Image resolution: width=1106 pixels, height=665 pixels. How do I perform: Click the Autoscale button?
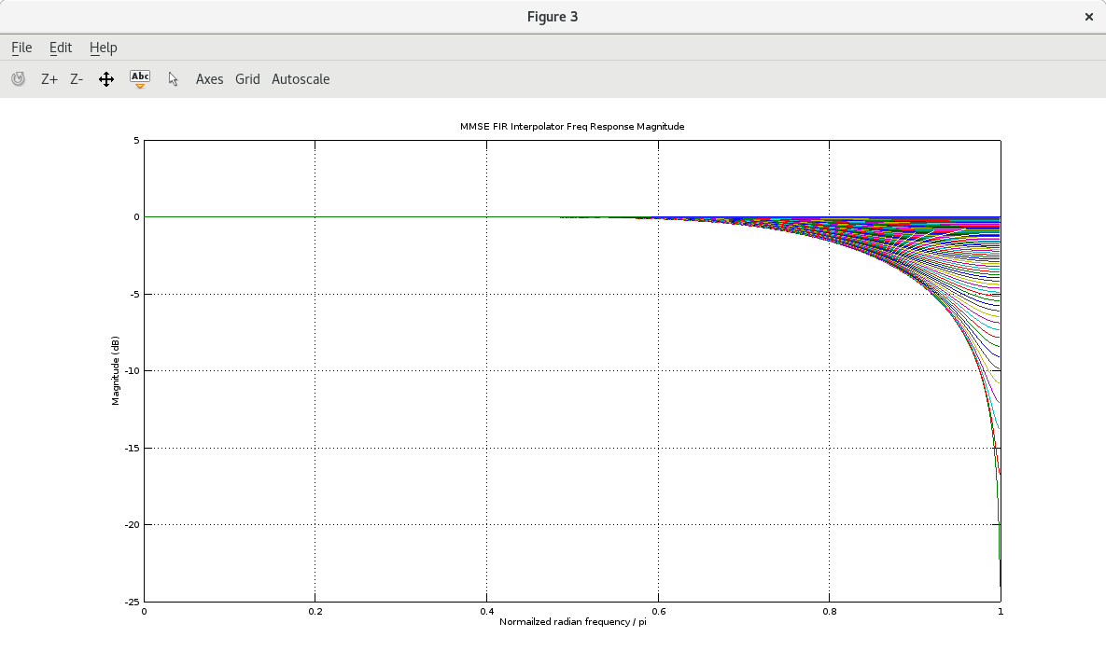coord(301,79)
